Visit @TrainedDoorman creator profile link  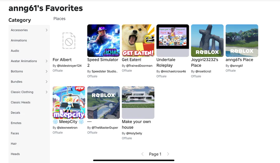(x=139, y=66)
